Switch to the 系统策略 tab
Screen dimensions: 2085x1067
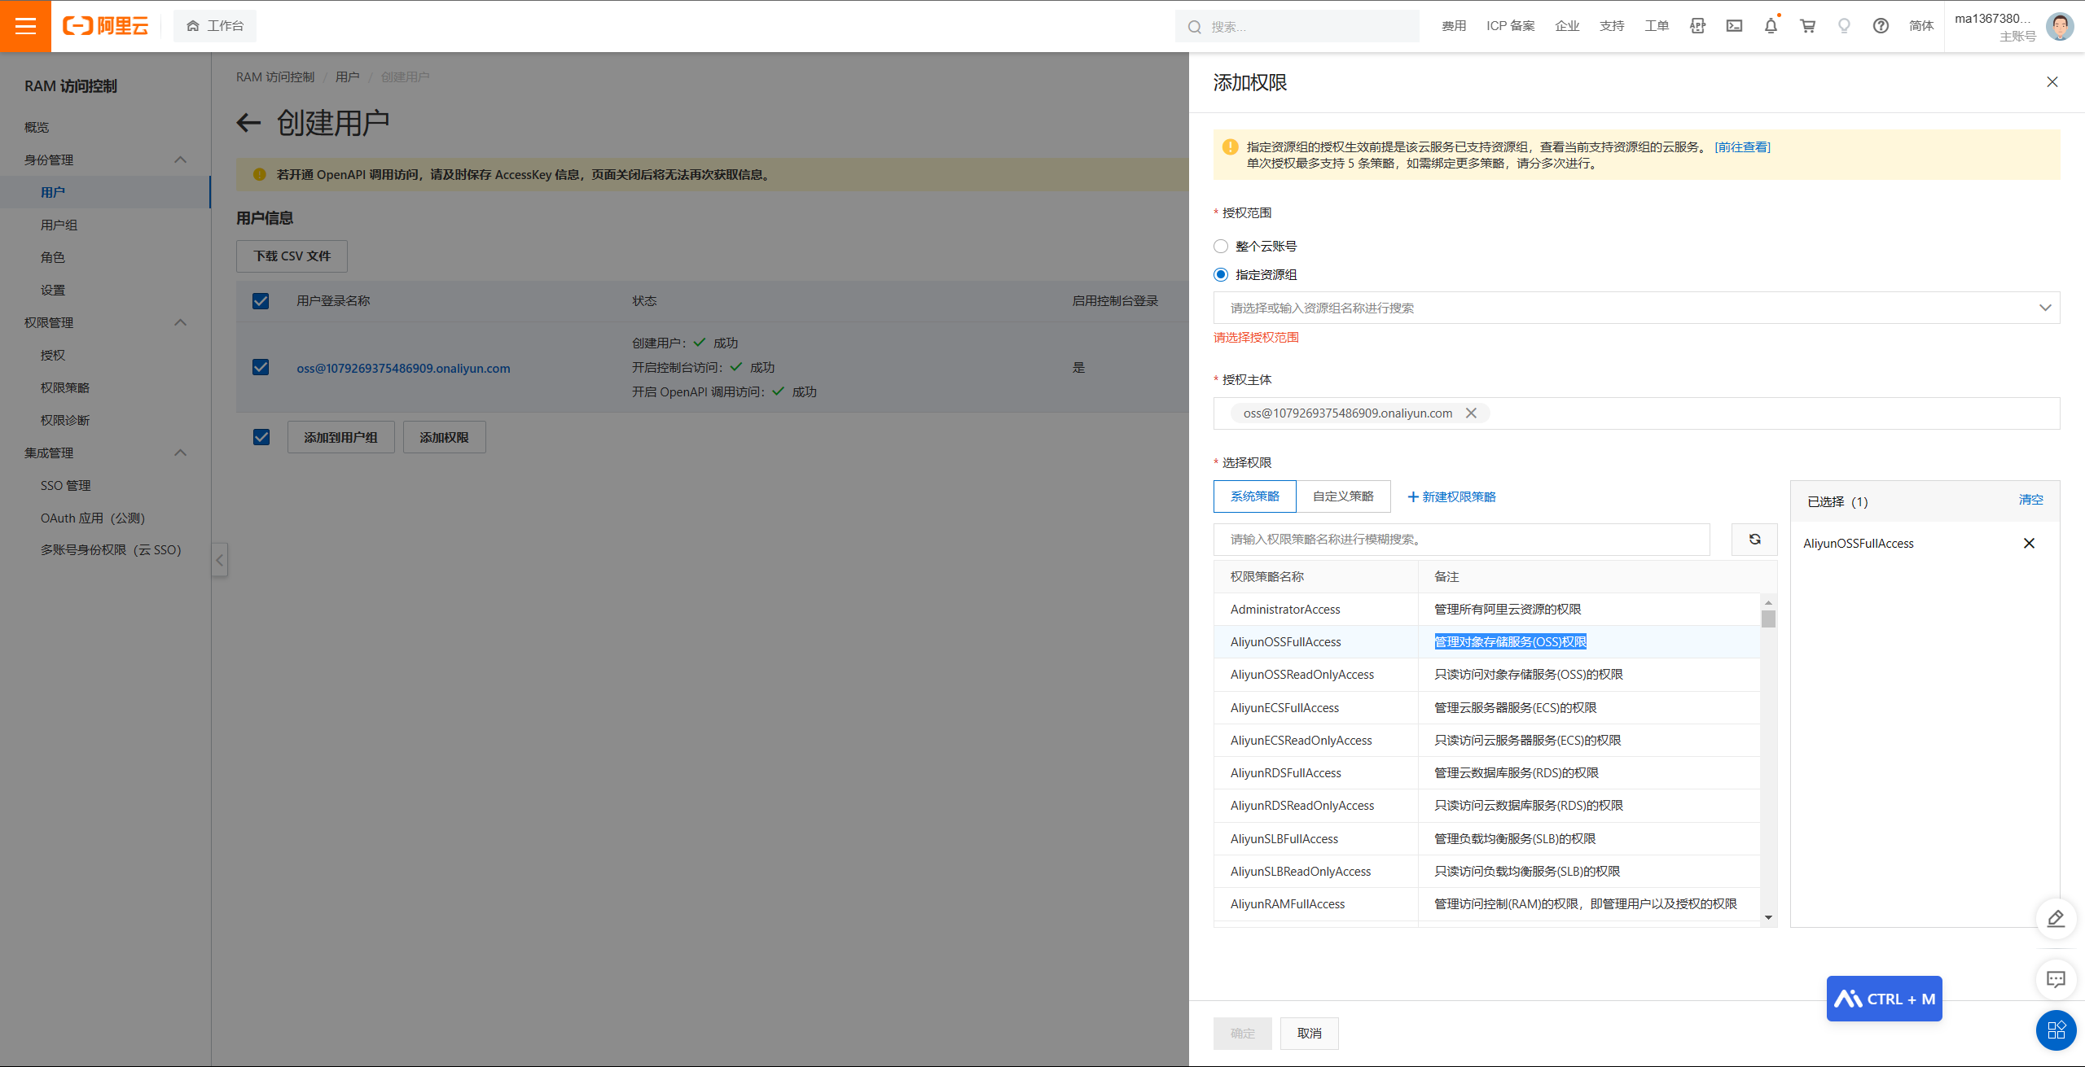1254,496
